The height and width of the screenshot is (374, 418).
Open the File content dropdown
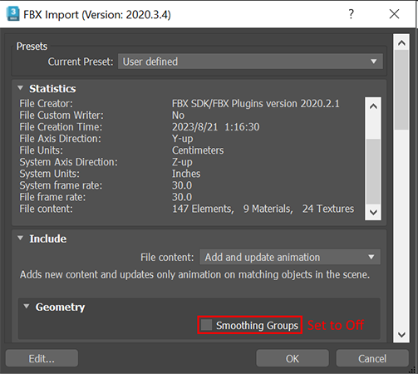click(x=290, y=258)
